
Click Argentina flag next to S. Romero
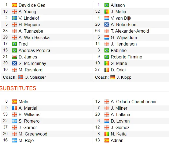click(15, 121)
